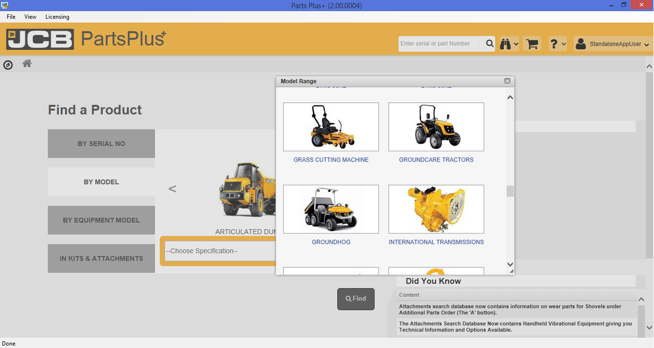This screenshot has width=654, height=348.
Task: Open GROUNDHOG link
Action: click(331, 242)
